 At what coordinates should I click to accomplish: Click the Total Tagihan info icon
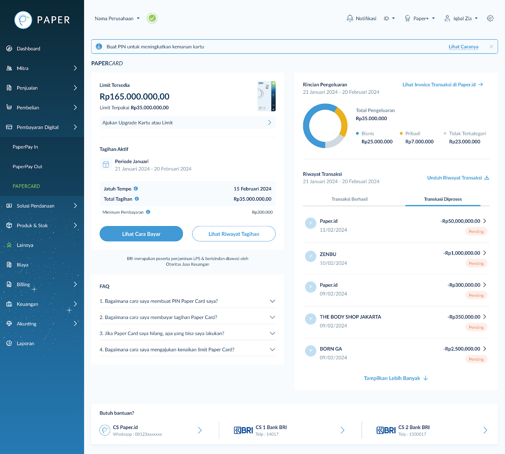click(137, 199)
